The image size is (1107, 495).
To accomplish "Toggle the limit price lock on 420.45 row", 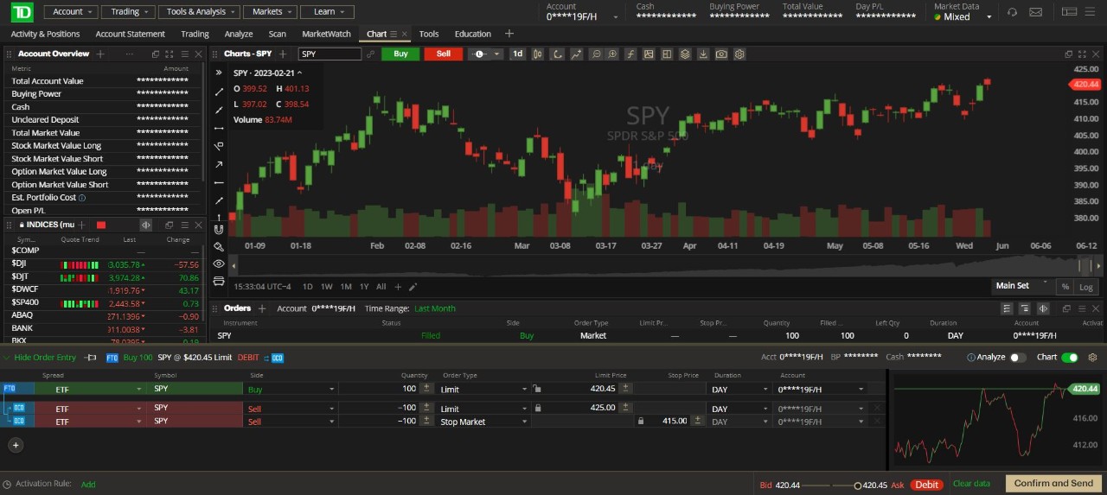I will (537, 389).
